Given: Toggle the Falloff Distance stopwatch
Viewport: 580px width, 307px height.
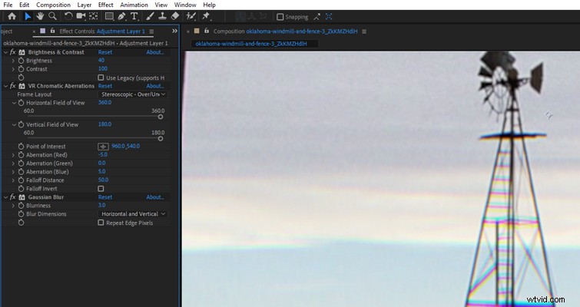Looking at the screenshot, I should (21, 180).
